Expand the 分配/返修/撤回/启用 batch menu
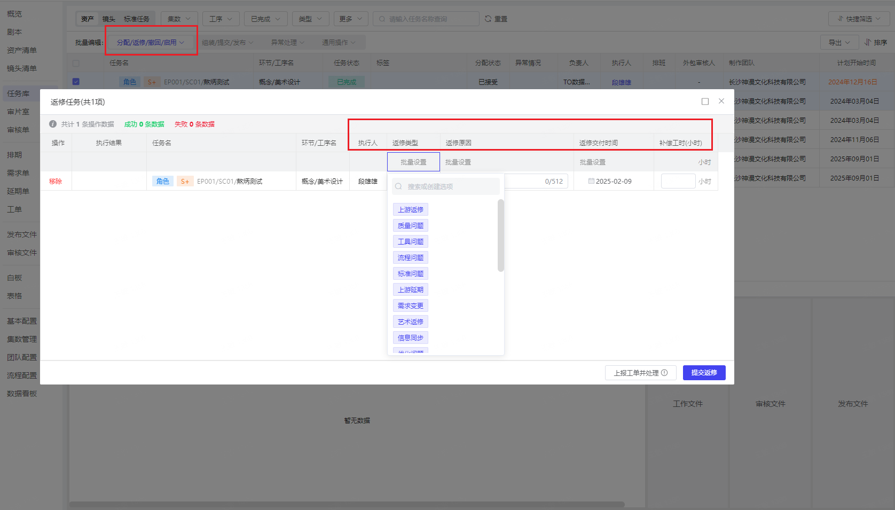895x510 pixels. click(x=151, y=42)
